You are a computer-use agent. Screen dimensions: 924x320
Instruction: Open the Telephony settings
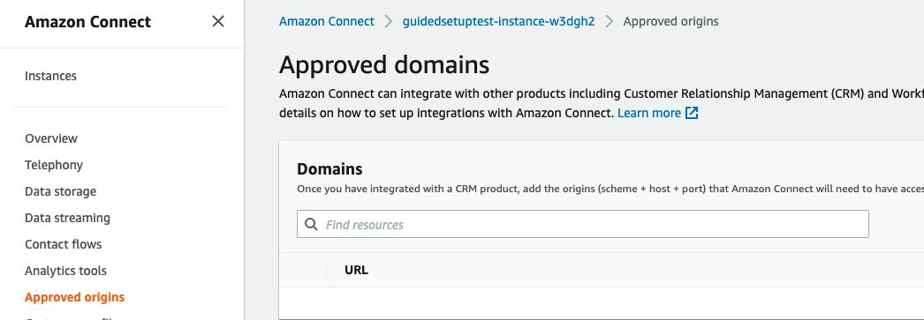tap(54, 165)
